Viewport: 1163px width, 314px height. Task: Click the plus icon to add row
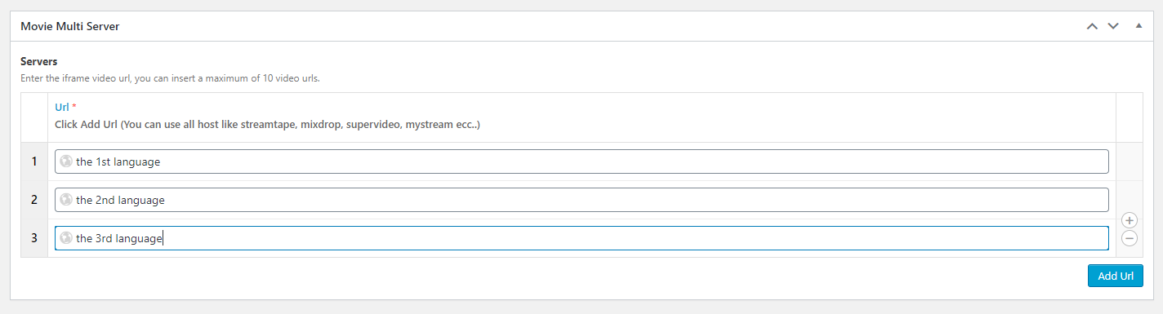pyautogui.click(x=1130, y=220)
